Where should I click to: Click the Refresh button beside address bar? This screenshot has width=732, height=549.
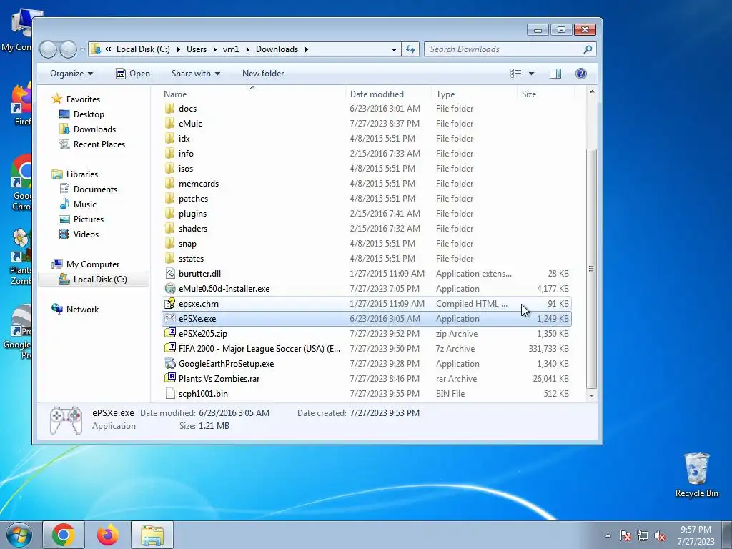coord(410,49)
